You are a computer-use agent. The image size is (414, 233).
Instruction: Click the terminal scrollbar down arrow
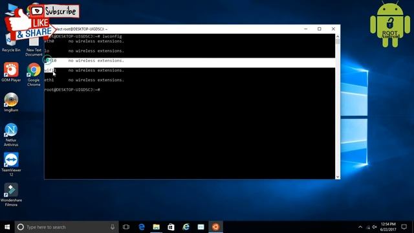[338, 177]
